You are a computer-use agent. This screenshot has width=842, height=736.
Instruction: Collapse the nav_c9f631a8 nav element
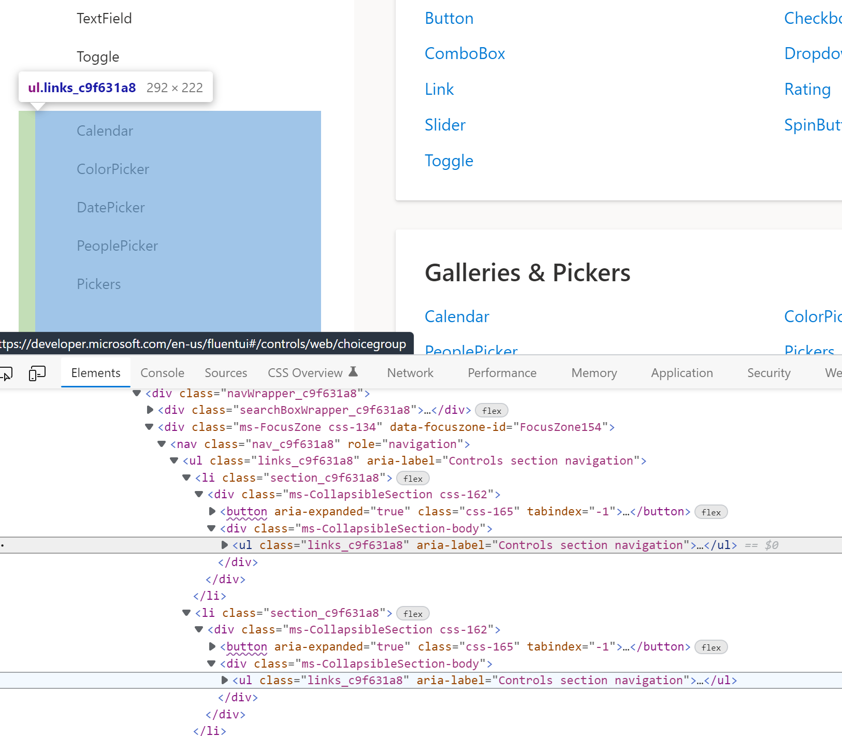(x=161, y=444)
